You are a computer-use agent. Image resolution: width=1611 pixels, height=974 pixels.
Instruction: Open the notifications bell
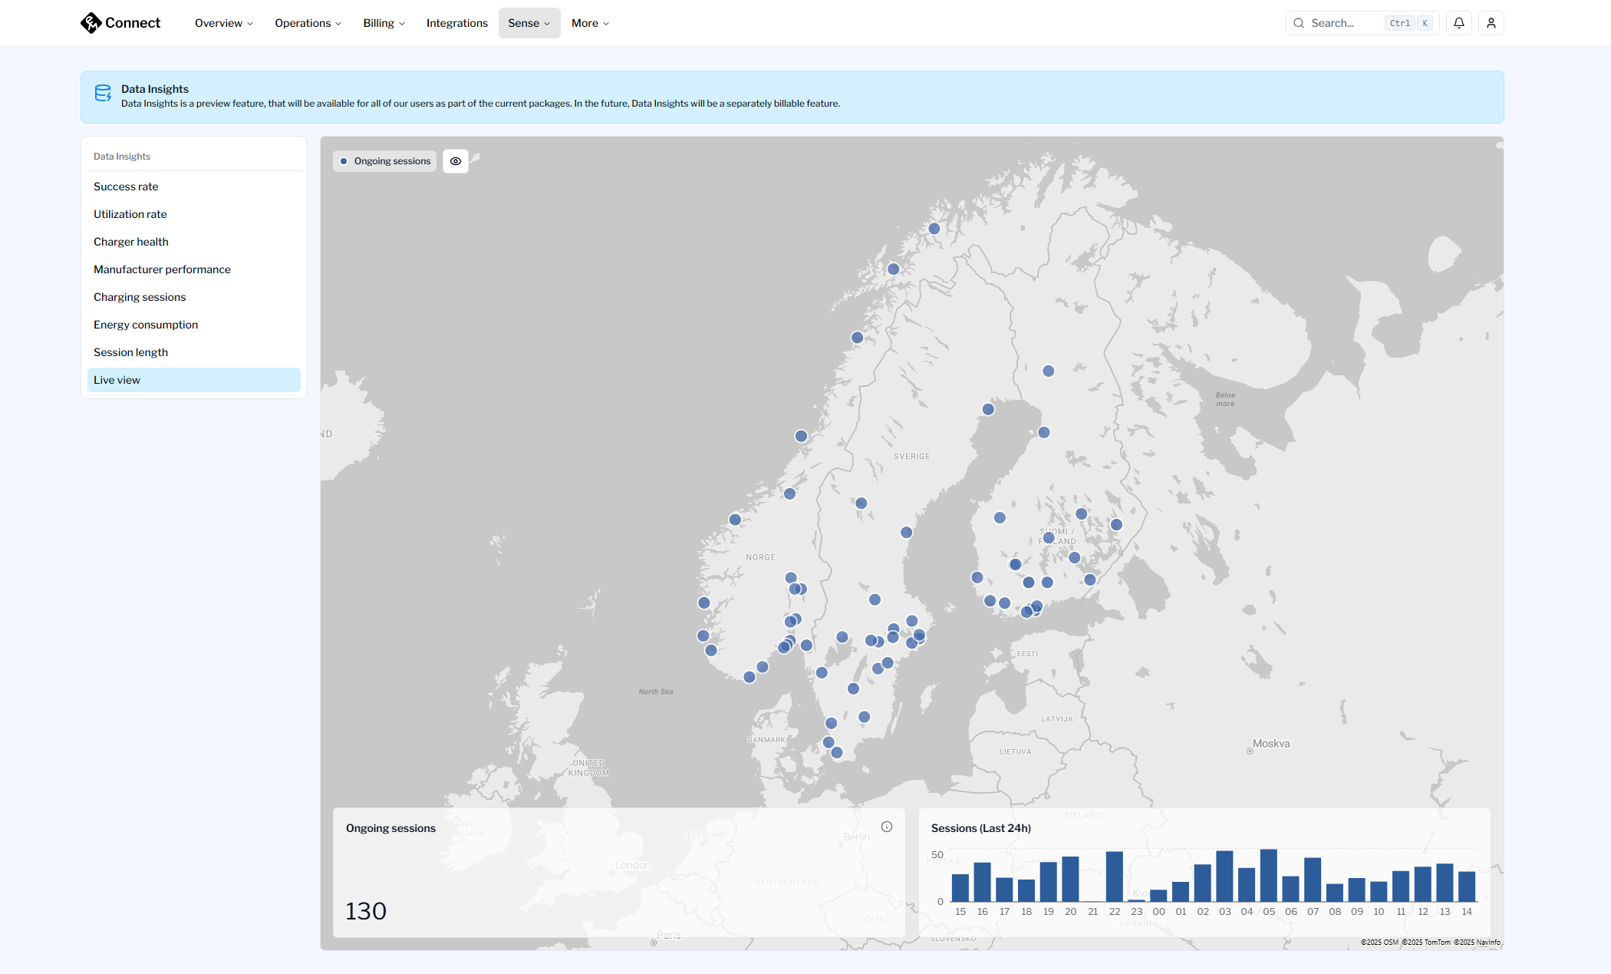click(1458, 23)
